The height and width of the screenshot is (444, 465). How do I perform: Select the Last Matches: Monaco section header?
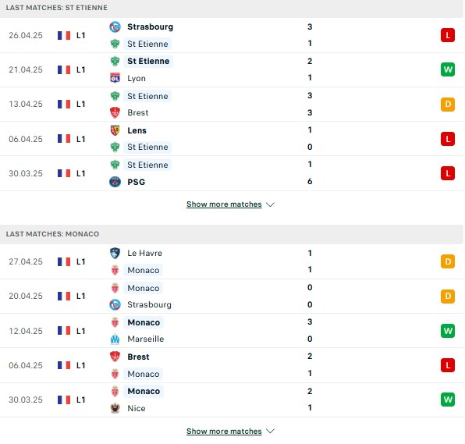(232, 234)
